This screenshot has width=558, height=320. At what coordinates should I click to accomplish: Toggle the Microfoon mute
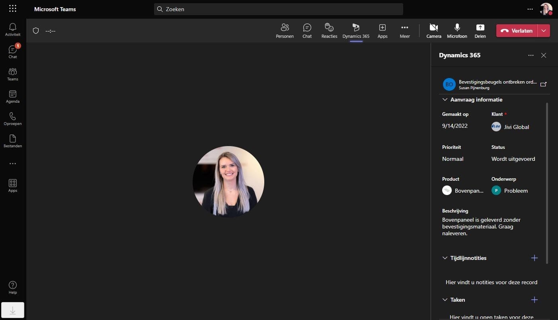click(x=457, y=31)
